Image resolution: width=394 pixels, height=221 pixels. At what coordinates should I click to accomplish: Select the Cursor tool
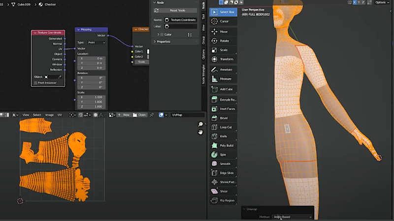[x=223, y=21]
